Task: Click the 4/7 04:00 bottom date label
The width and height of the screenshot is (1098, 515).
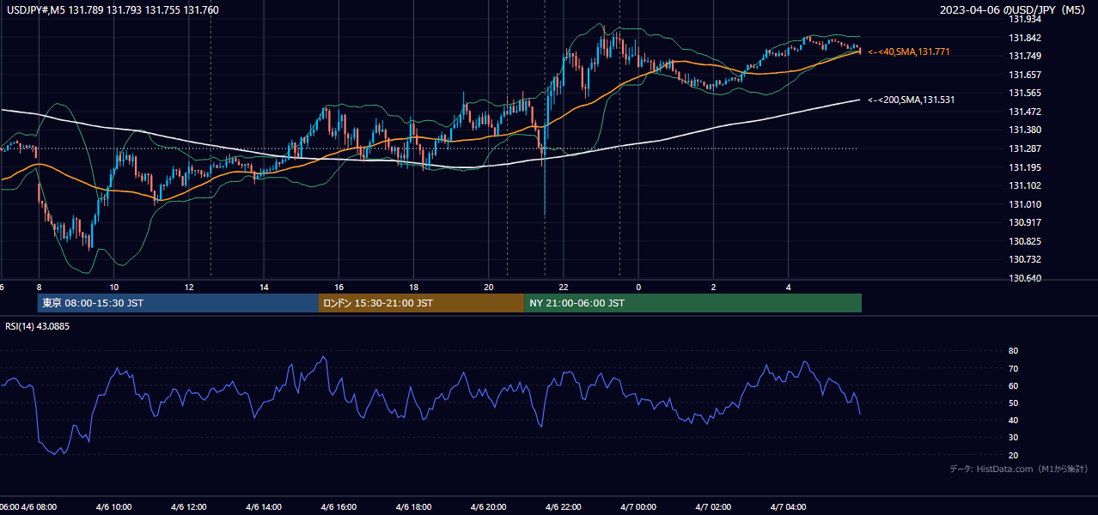Action: click(x=789, y=507)
